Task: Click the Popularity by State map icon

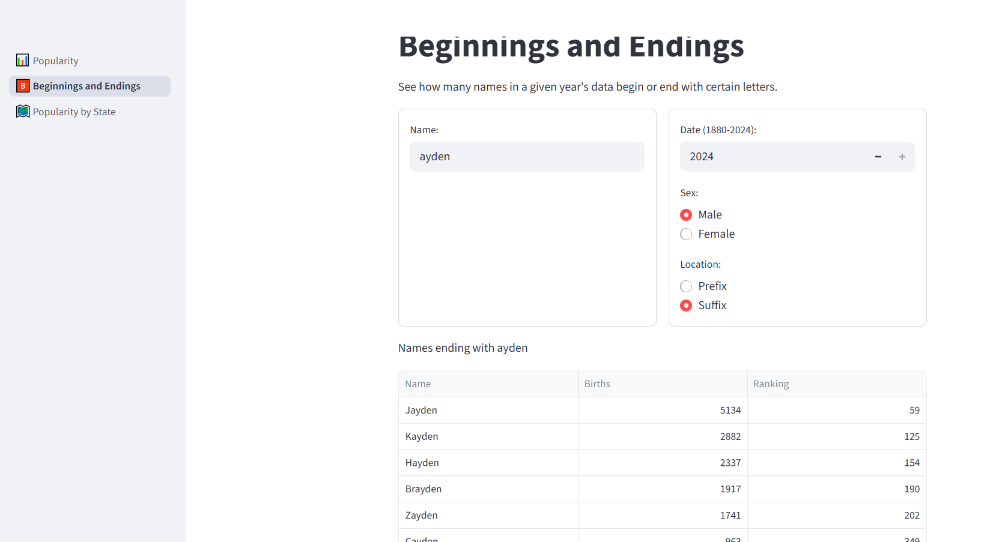Action: pos(22,111)
